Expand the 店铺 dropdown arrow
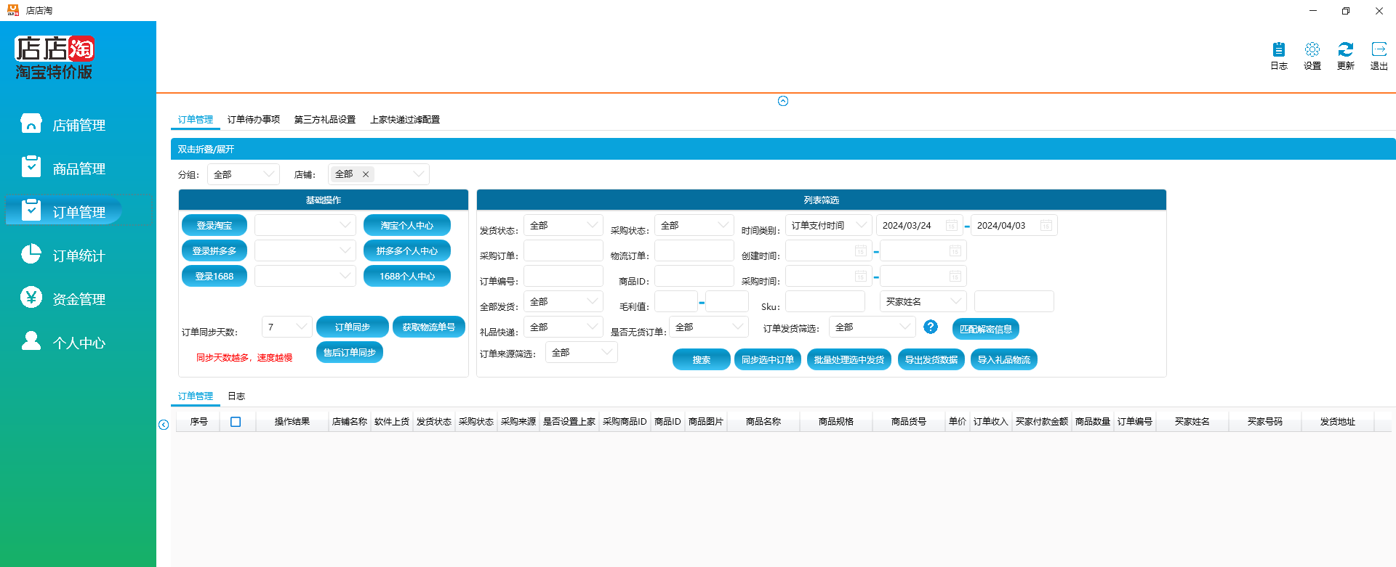Screen dimensions: 1396x567 418,174
